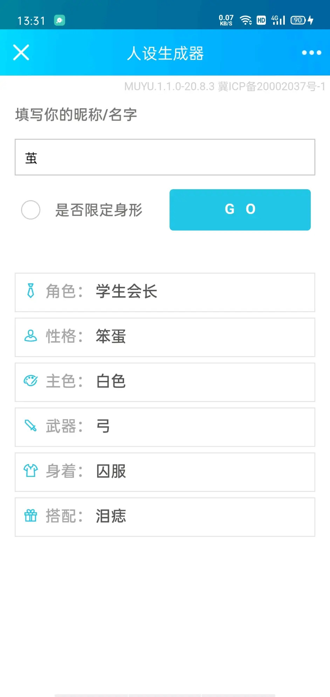330x697 pixels.
Task: Tap the Wi-Fi icon in status bar
Action: pyautogui.click(x=246, y=20)
